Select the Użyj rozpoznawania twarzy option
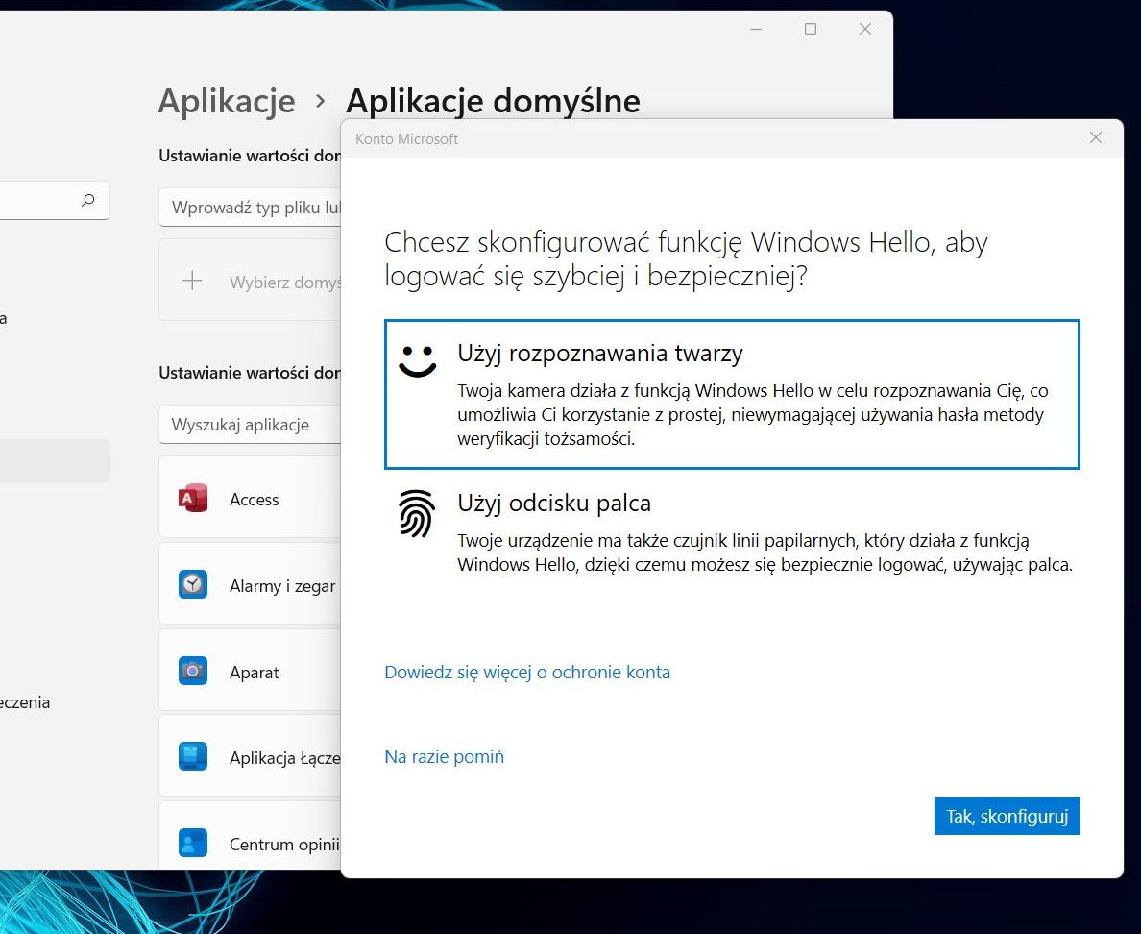Image resolution: width=1141 pixels, height=934 pixels. 732,395
